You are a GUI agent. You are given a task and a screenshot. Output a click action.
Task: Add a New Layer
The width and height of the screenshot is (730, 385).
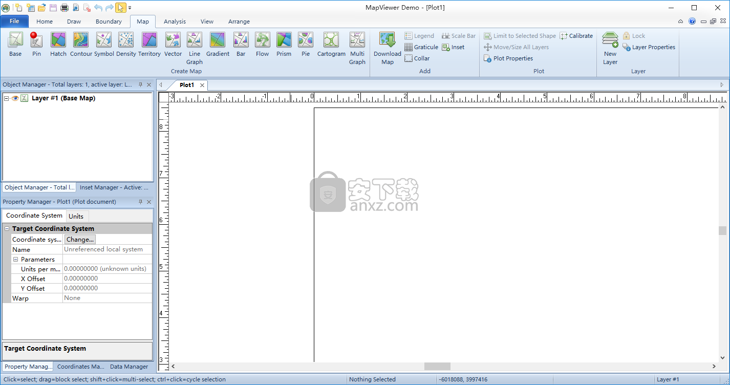(610, 49)
